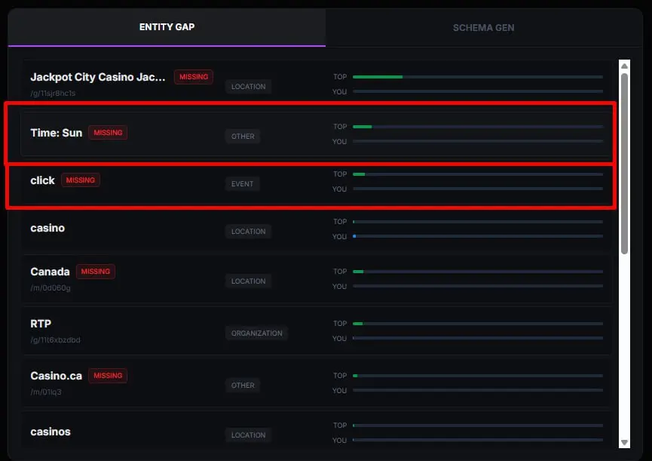Screen dimensions: 652x461
Task: Select the casinos entity name
Action: [51, 432]
